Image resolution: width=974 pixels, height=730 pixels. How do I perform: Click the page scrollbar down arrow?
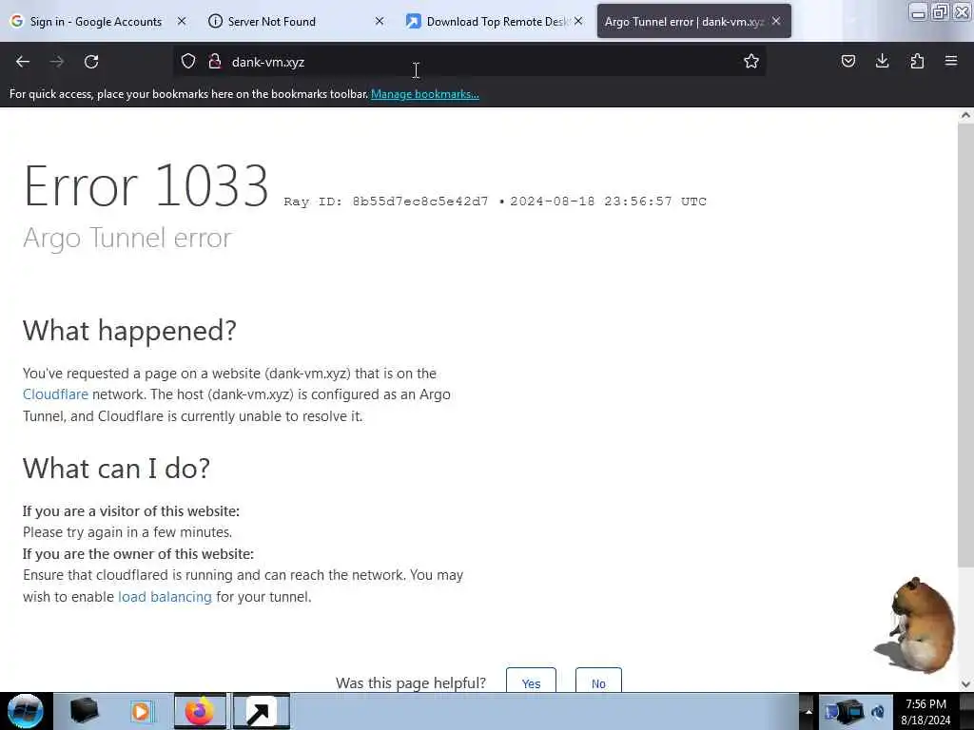965,684
